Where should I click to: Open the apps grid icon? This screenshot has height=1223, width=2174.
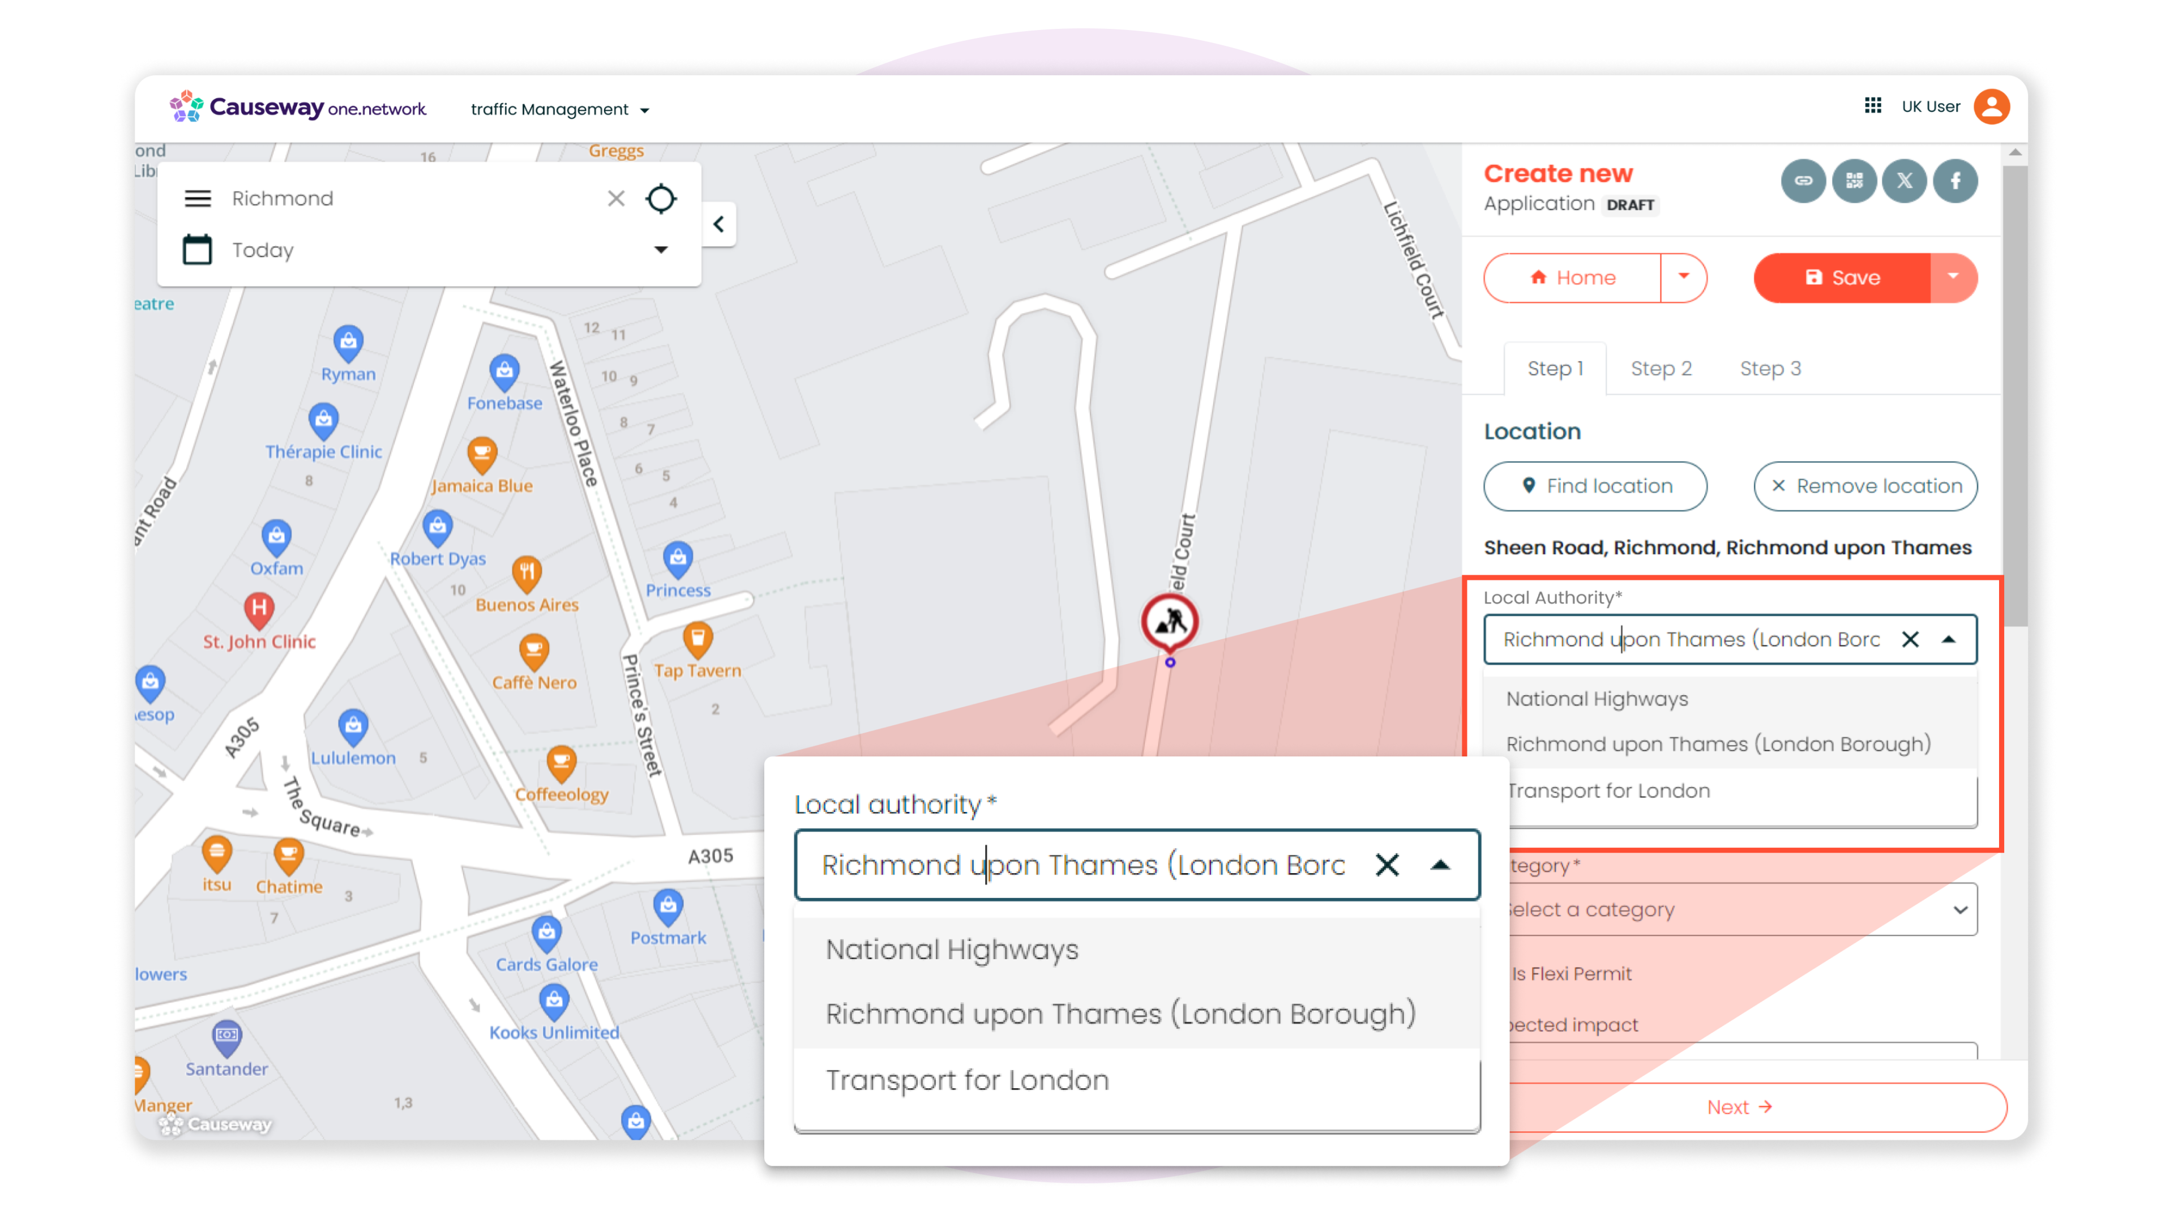click(1872, 106)
